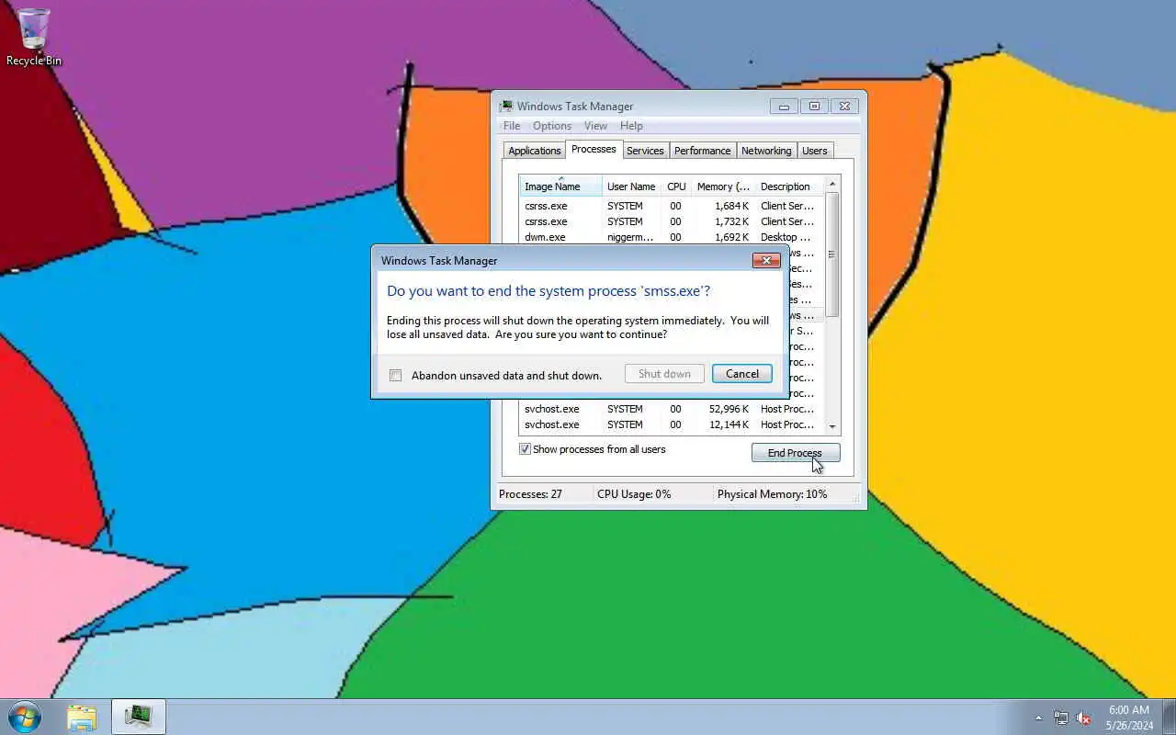Minimize the Windows Task Manager window

[x=784, y=107]
